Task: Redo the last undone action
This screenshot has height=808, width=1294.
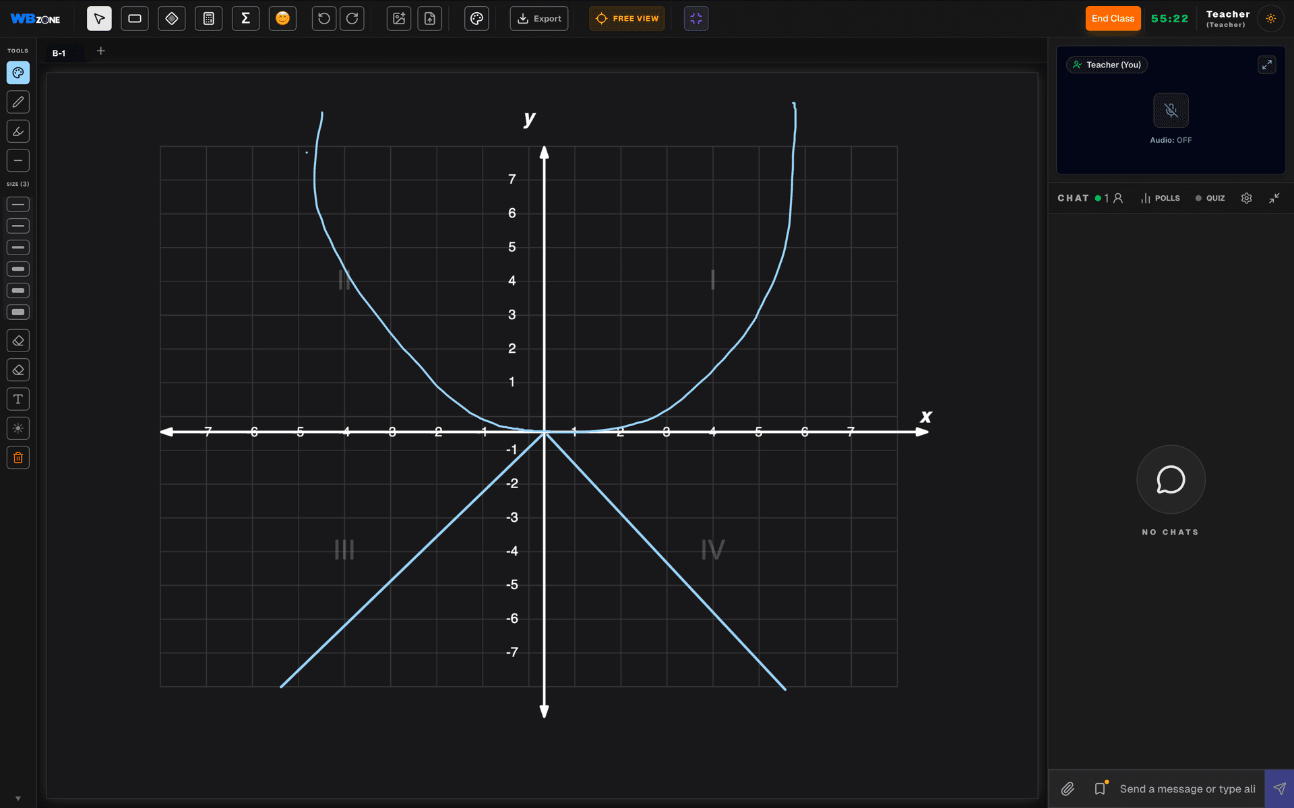Action: coord(352,18)
